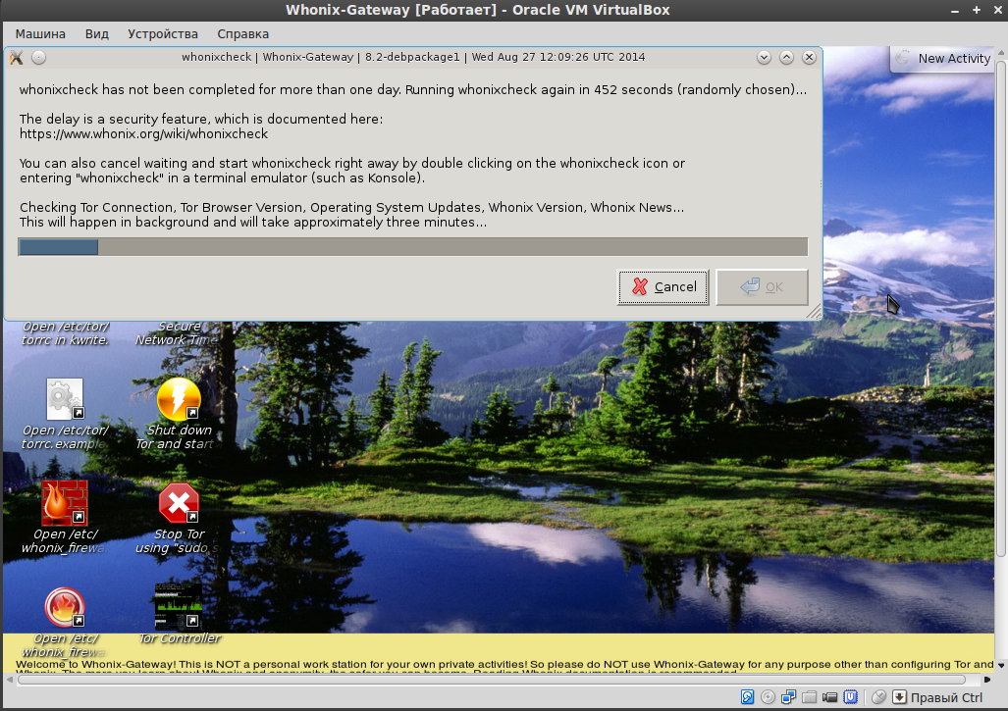Click the horizontal scrollbar right arrow
The image size is (1008, 711).
tap(986, 680)
